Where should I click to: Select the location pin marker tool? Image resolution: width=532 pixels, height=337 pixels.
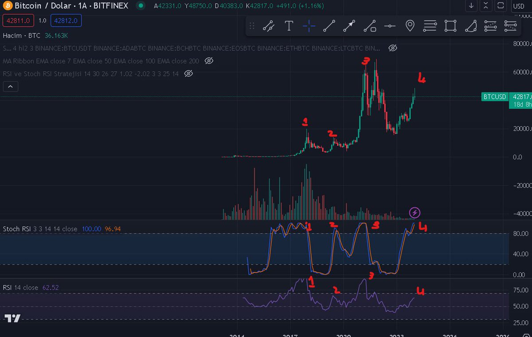pos(410,27)
